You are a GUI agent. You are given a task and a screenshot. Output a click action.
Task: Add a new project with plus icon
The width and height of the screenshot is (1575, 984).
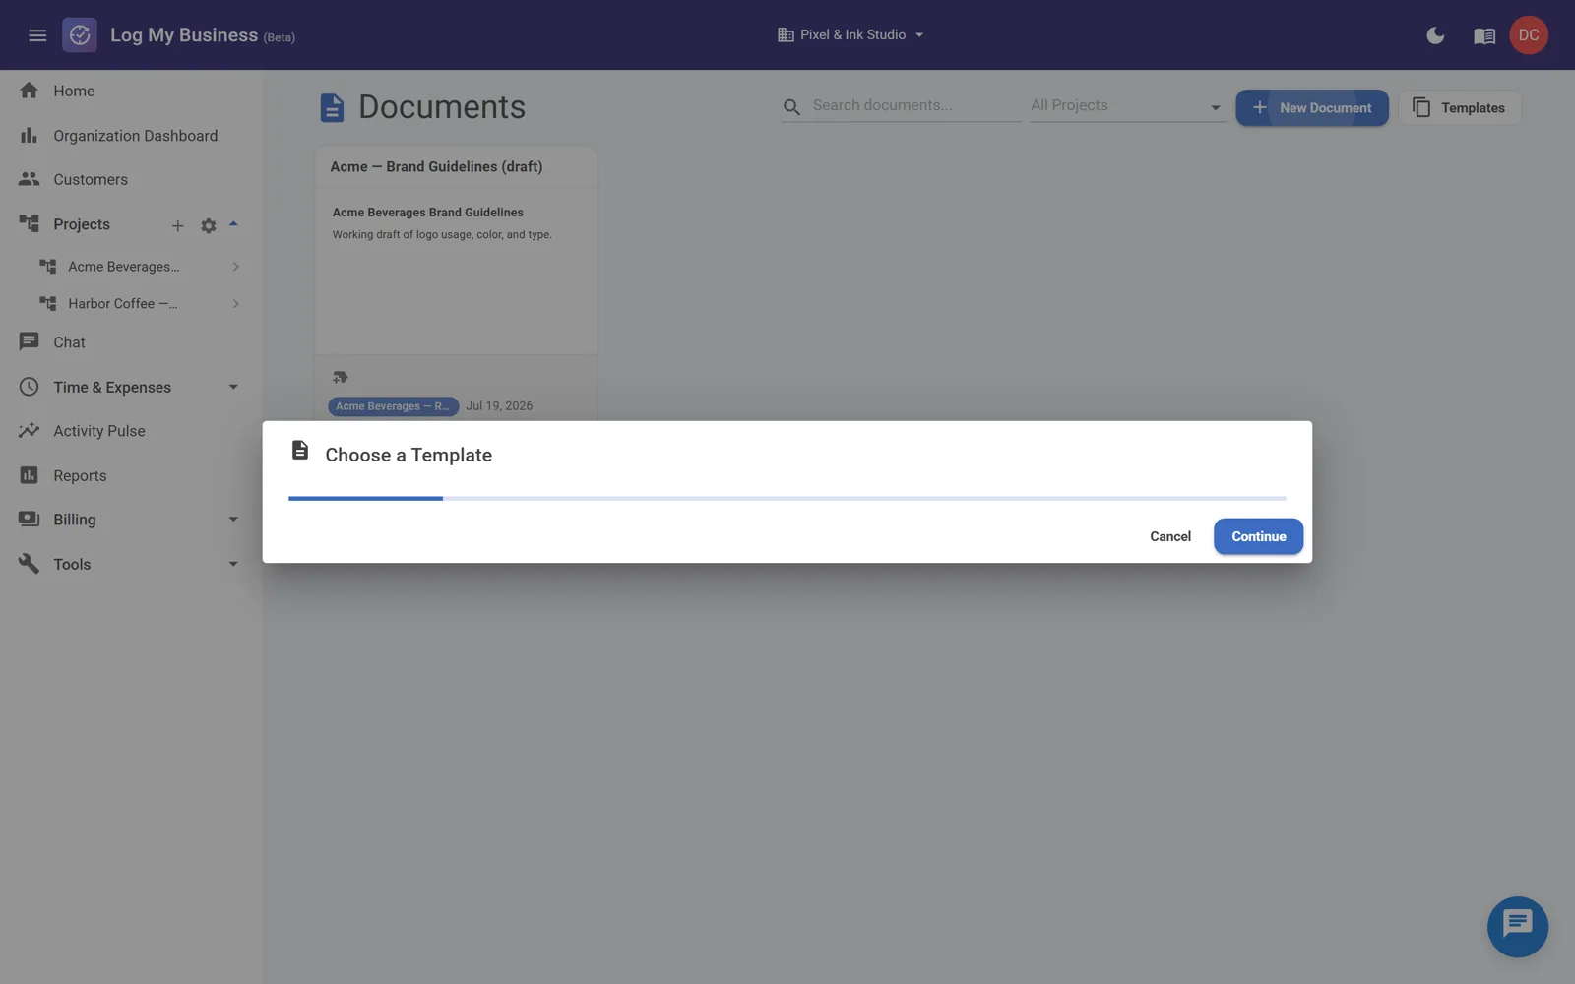[178, 226]
